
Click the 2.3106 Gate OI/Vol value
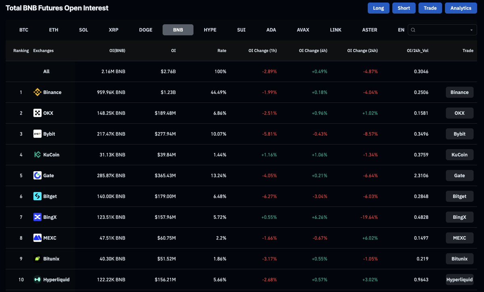(x=421, y=176)
